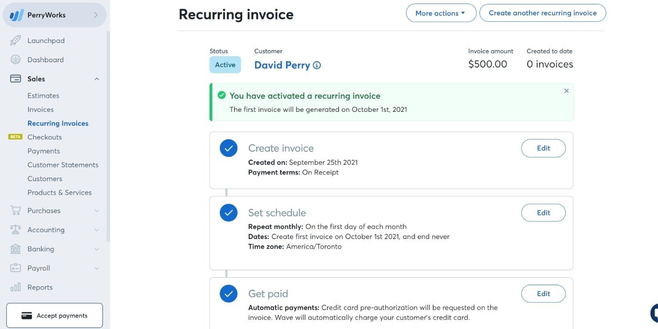
Task: Expand the Purchases section
Action: point(97,211)
